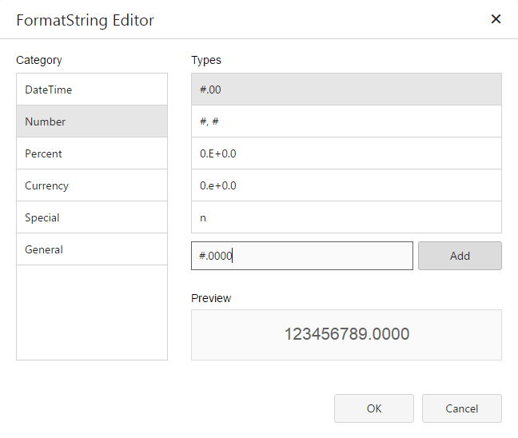518x438 pixels.
Task: Choose the Percent category
Action: coord(91,153)
